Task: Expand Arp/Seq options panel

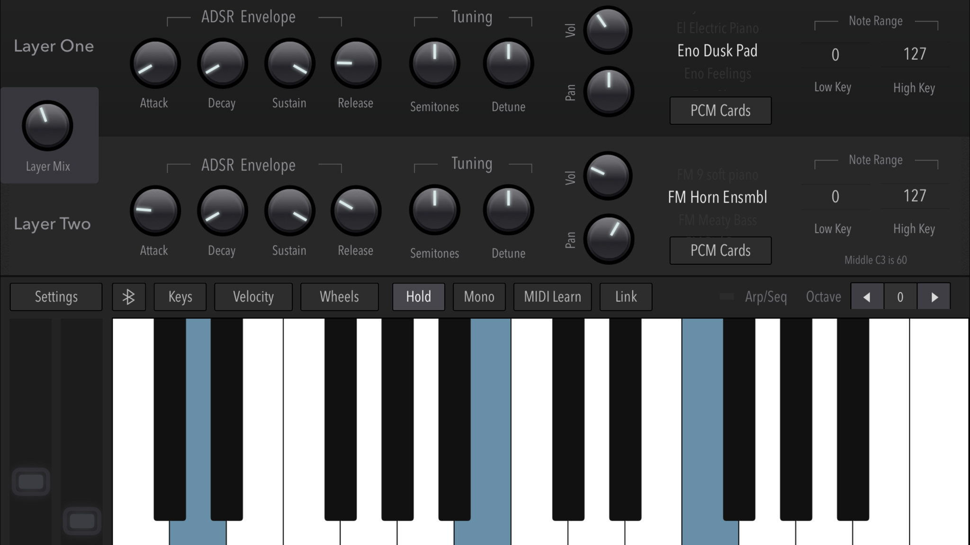Action: (765, 297)
